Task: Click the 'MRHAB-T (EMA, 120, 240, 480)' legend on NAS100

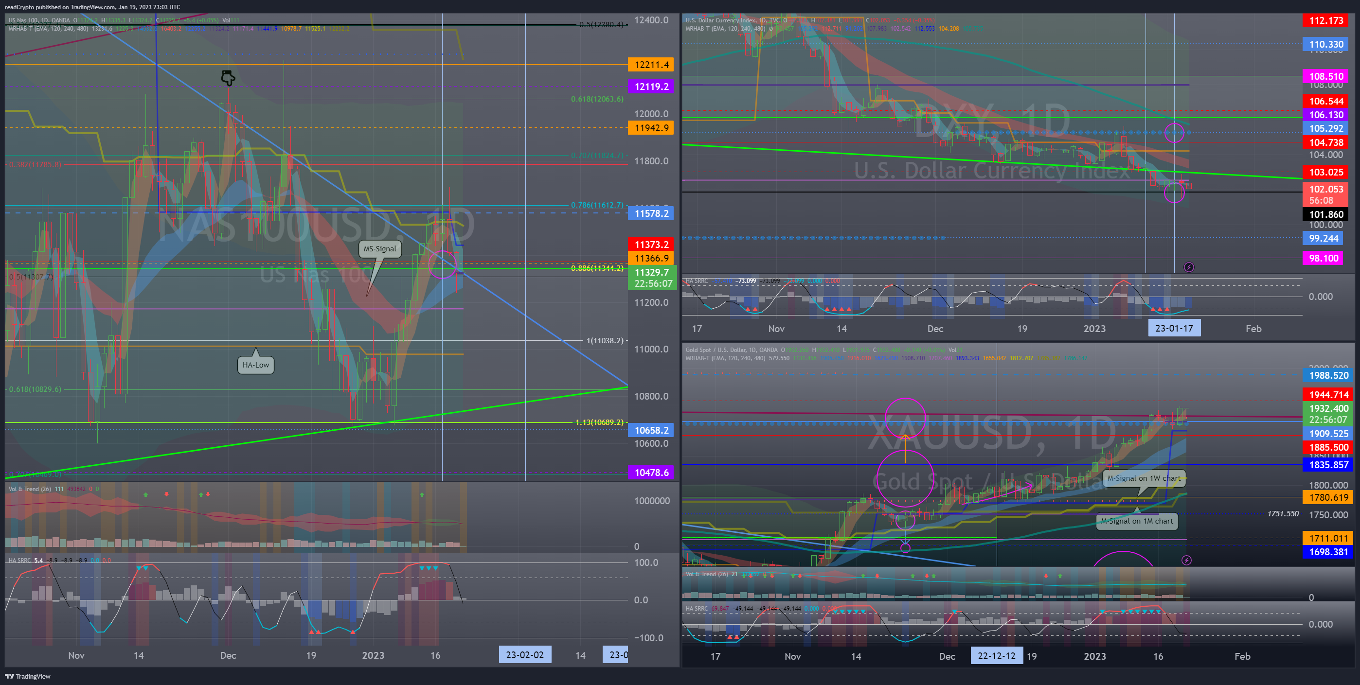Action: click(x=48, y=29)
